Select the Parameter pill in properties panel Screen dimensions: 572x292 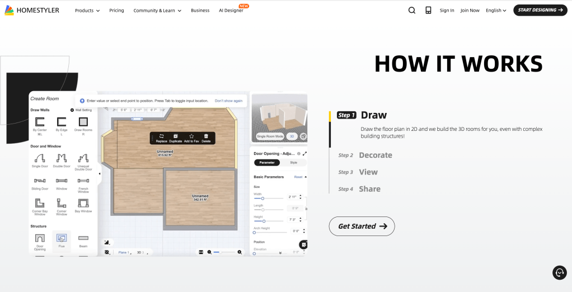pyautogui.click(x=267, y=163)
